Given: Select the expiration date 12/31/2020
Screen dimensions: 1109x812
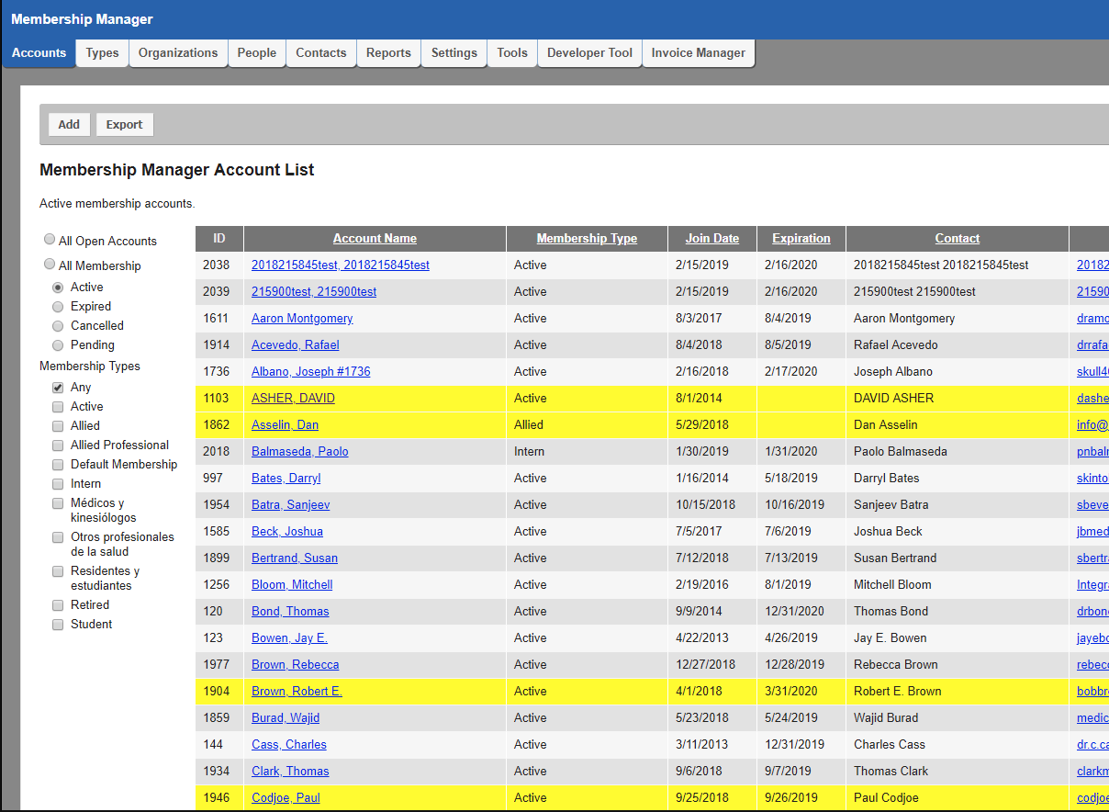Looking at the screenshot, I should pyautogui.click(x=794, y=612).
